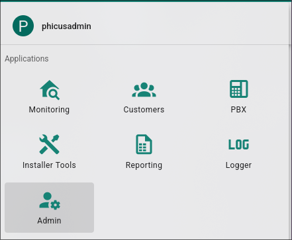Open the Customers people icon
Viewport: 292px width, 240px height.
tap(144, 89)
